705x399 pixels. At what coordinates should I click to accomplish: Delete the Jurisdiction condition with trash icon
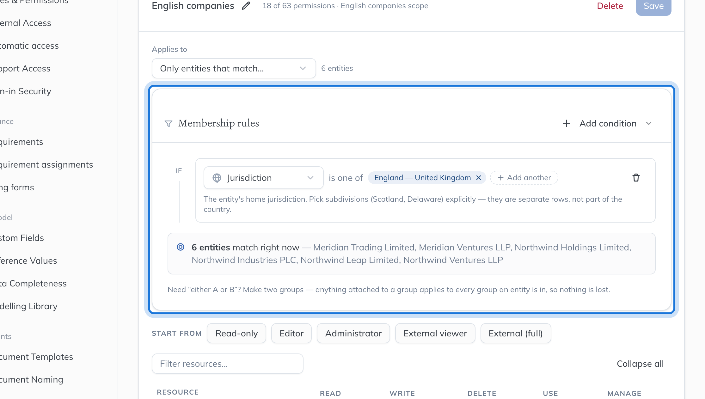[x=636, y=178]
